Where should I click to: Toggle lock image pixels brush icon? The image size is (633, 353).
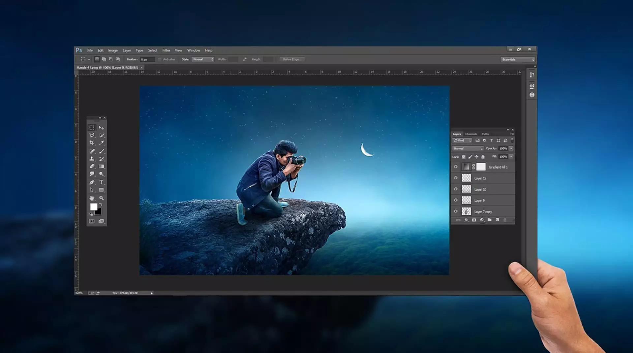click(470, 157)
